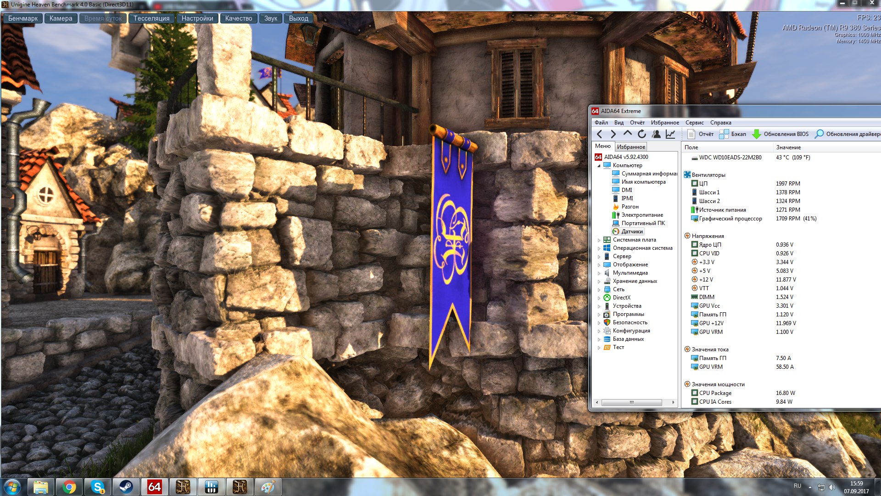Select the IPMI tree item
881x496 pixels.
[623, 198]
